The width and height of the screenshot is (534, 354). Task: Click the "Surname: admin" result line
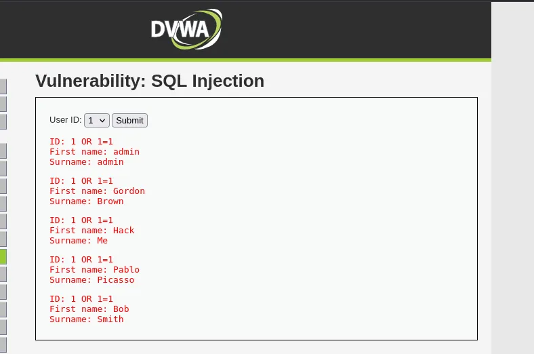click(x=86, y=162)
